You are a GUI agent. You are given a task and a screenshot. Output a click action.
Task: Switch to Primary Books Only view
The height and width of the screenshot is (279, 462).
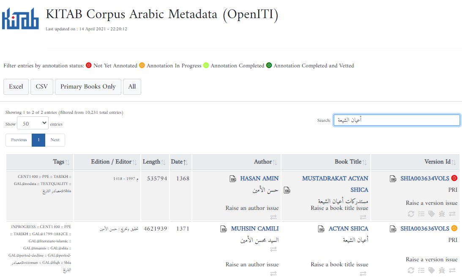(x=88, y=86)
